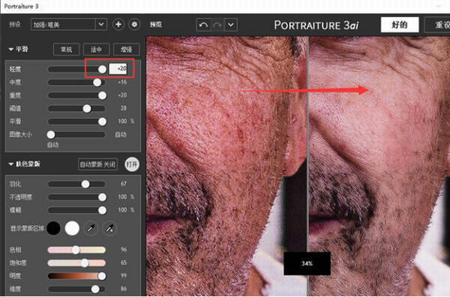450x297 pixels.
Task: Select the 常规 smoothing preset
Action: [66, 49]
